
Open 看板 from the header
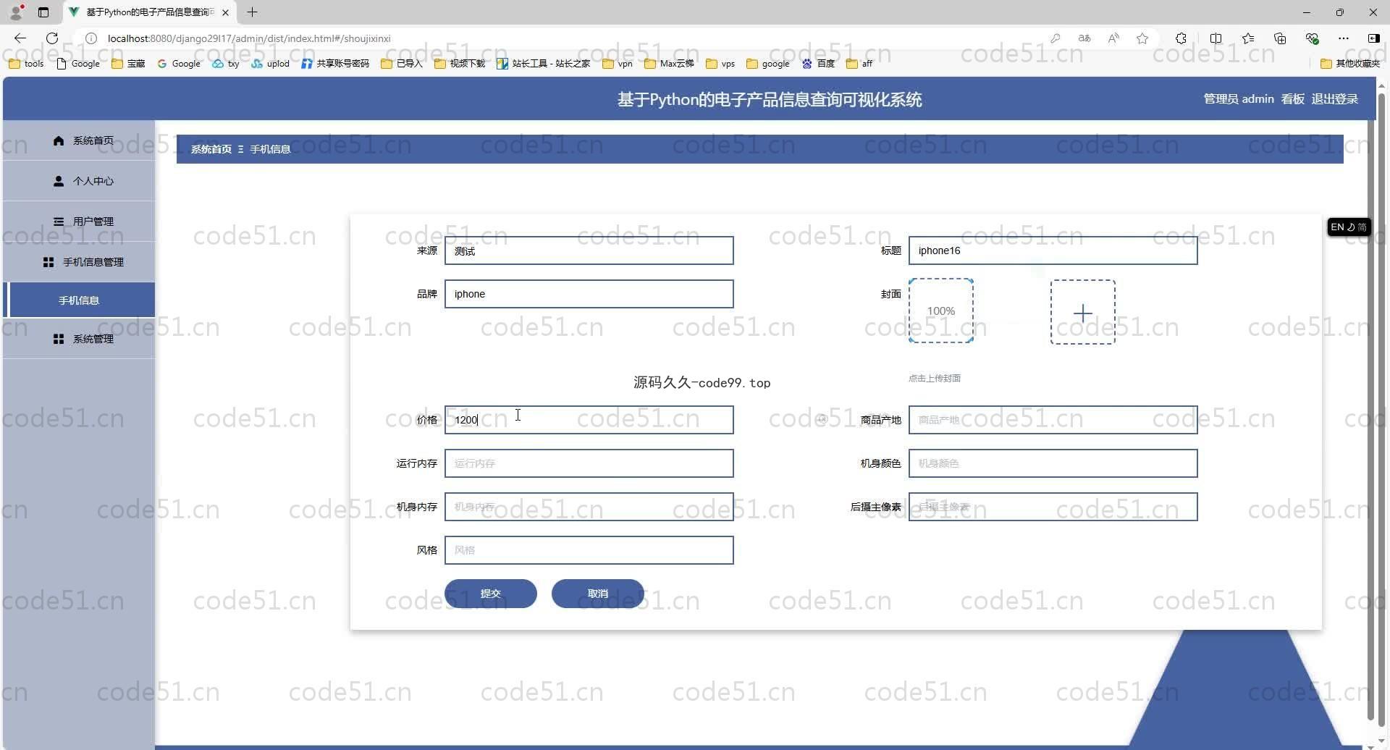click(x=1293, y=99)
